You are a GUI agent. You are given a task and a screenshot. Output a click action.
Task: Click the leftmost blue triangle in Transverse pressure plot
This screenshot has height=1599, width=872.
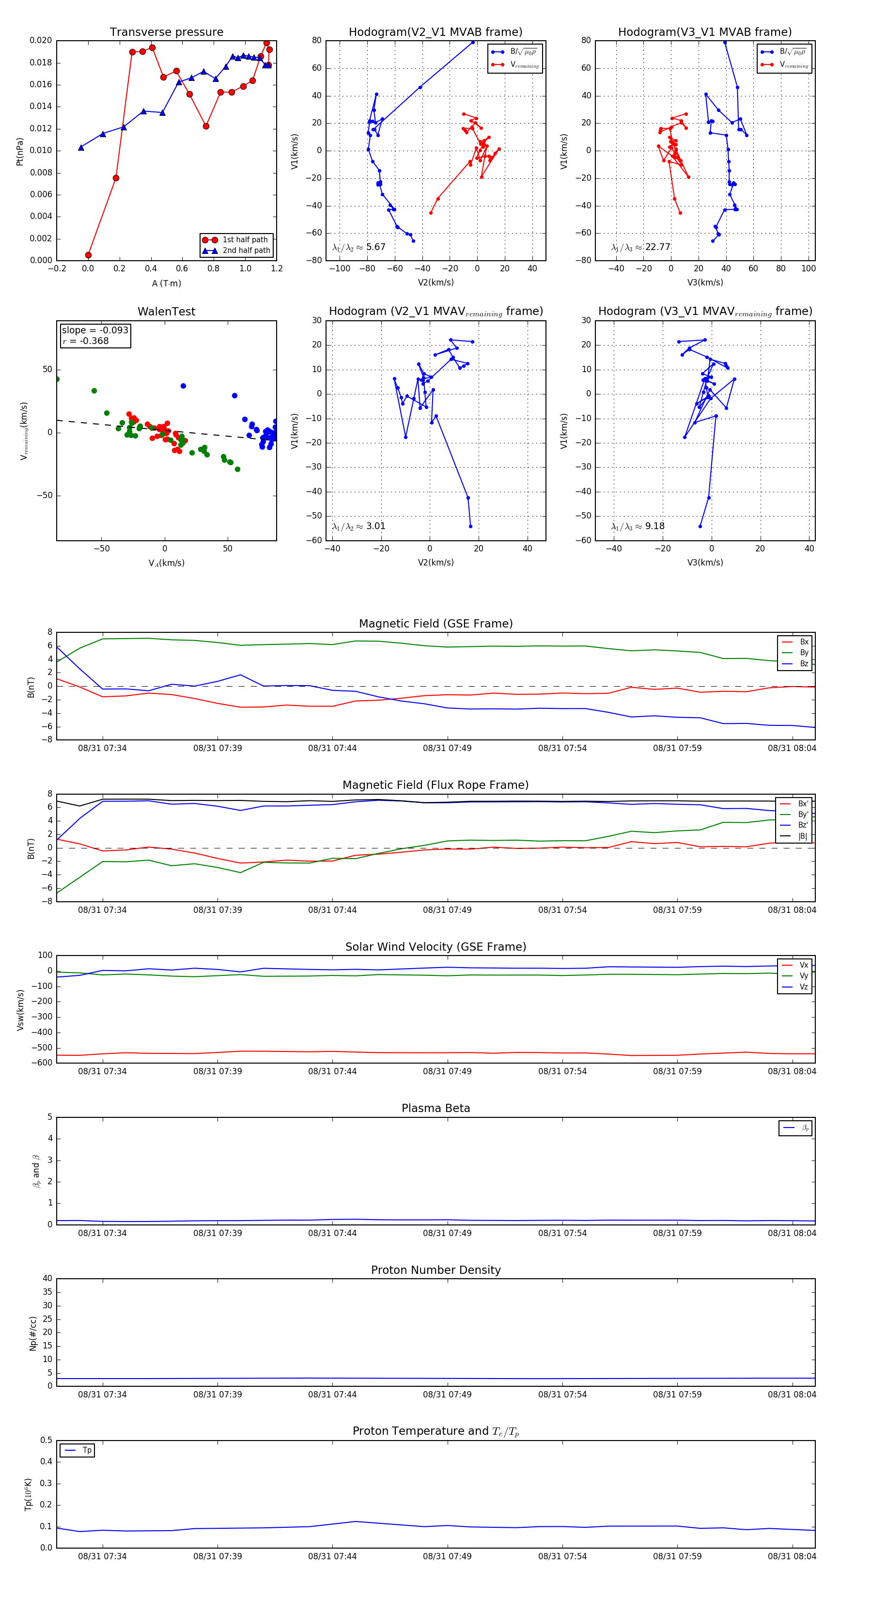81,148
